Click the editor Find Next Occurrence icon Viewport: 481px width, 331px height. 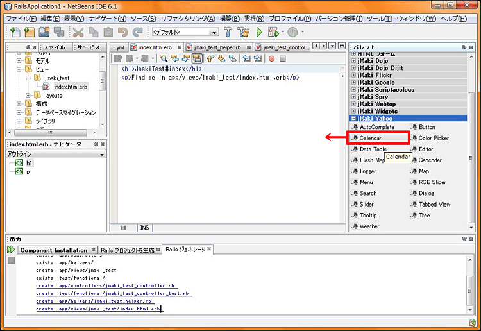[185, 58]
